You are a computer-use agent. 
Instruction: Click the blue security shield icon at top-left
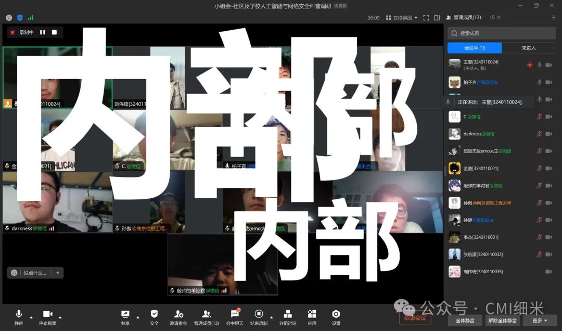(x=20, y=18)
